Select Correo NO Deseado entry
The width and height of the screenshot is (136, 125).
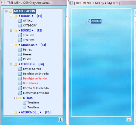36,88
